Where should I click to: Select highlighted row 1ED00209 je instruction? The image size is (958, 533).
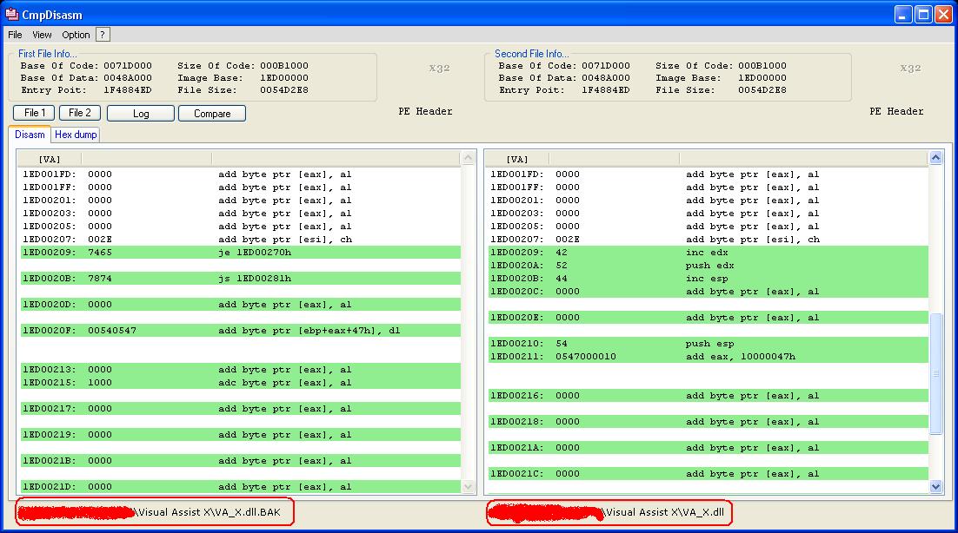(241, 253)
